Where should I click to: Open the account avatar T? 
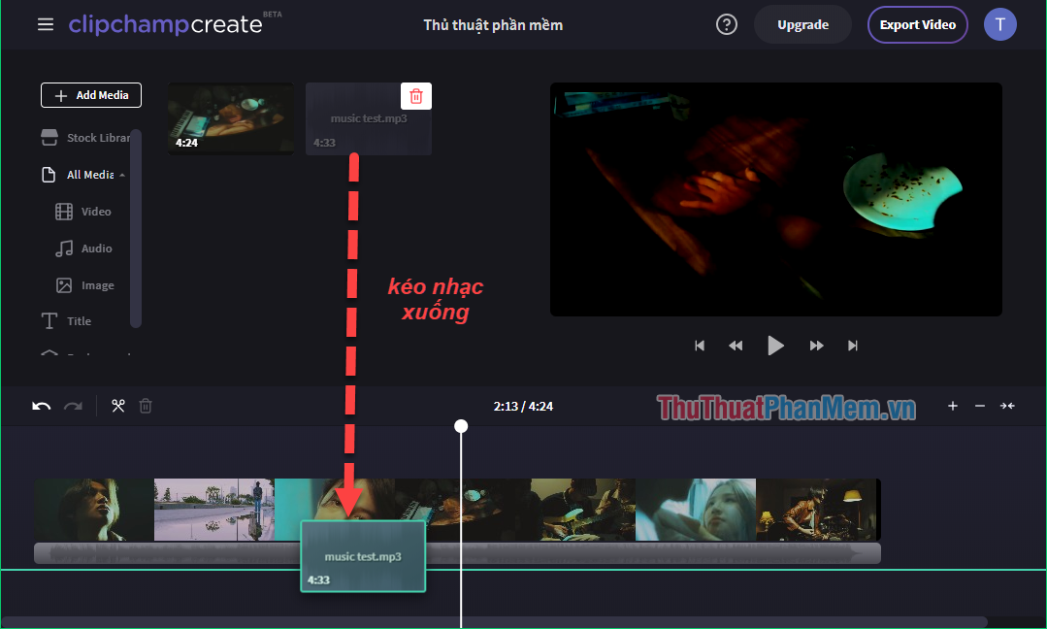(x=1000, y=23)
